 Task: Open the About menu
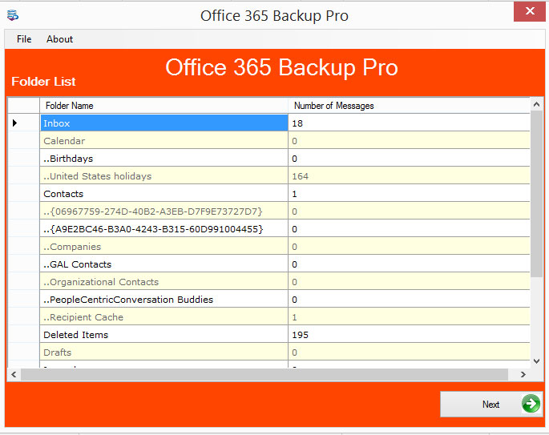click(59, 38)
